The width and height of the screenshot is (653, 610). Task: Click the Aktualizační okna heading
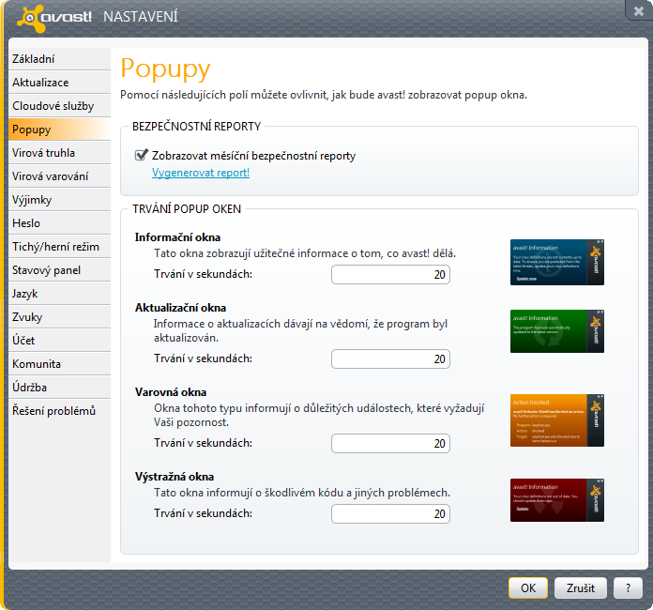tap(181, 308)
